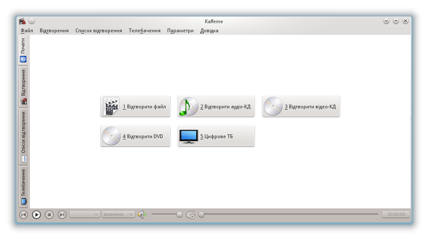The height and width of the screenshot is (239, 428).
Task: Maximize the Kaffeine window
Action: coord(396,21)
